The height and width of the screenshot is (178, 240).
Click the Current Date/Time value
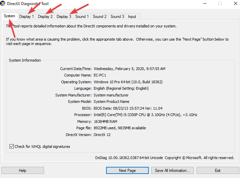point(129,69)
